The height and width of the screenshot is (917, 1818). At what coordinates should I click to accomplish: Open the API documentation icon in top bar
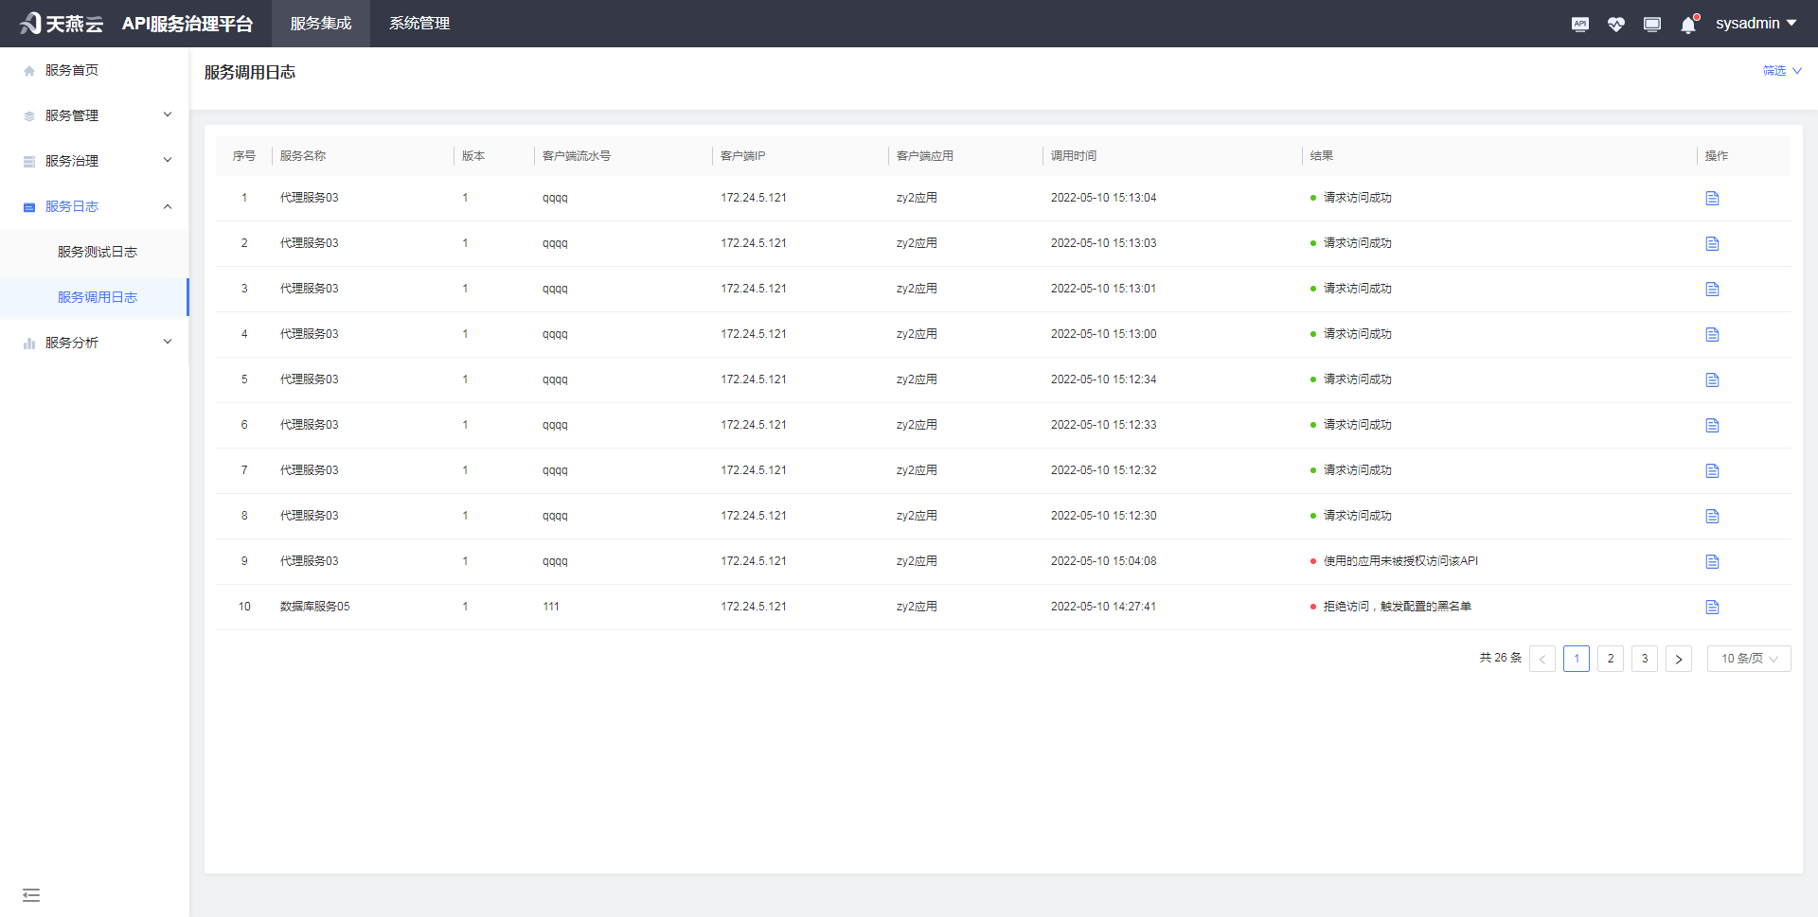pyautogui.click(x=1579, y=24)
